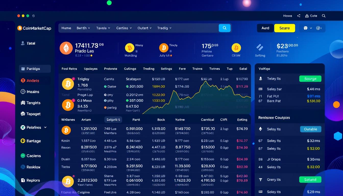Click the Replors sidebar icon
This screenshot has width=343, height=196.
click(x=22, y=180)
